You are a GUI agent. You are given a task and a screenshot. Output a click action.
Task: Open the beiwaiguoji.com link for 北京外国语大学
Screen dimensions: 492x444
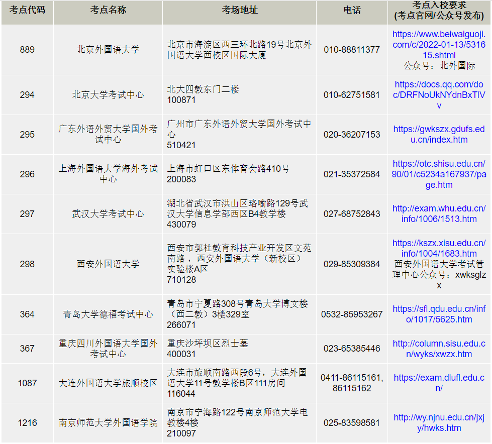coord(439,45)
